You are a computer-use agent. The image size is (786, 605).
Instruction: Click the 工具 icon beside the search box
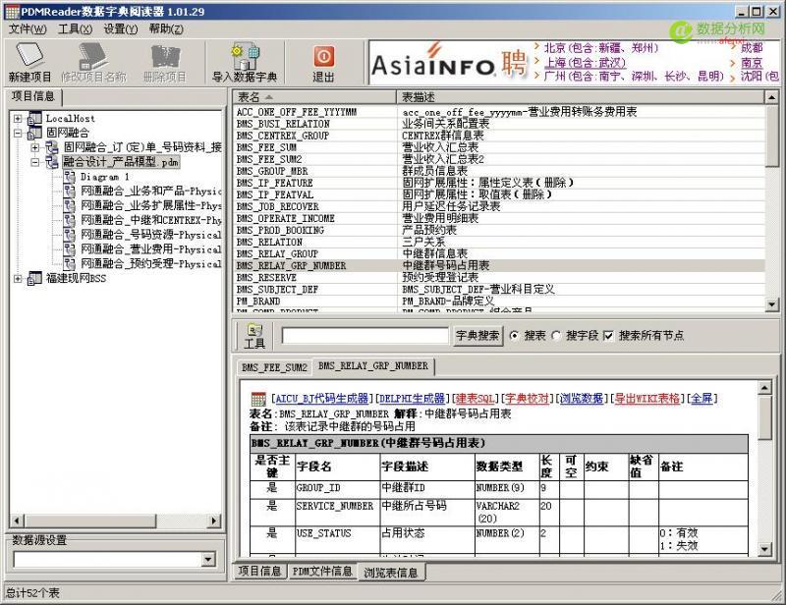(254, 330)
